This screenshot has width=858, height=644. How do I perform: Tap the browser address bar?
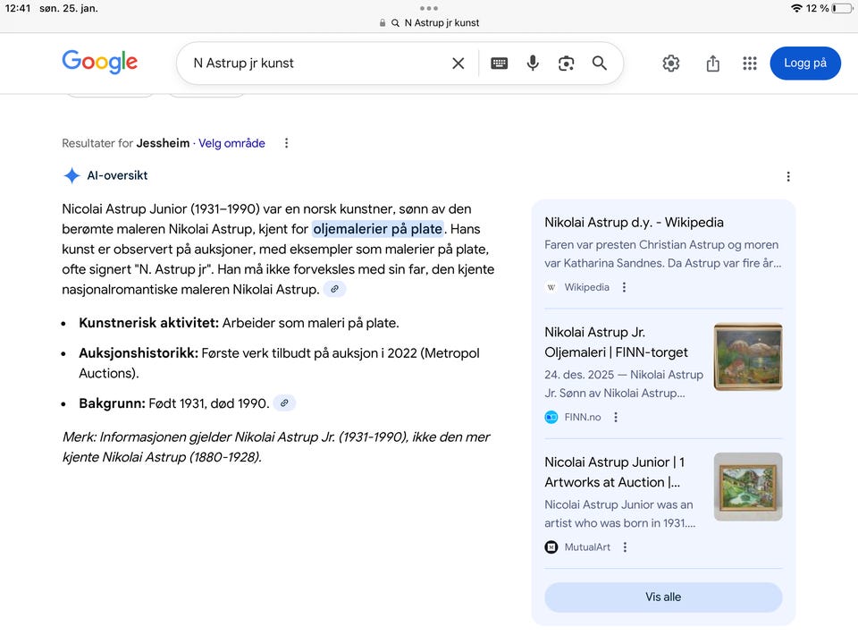coord(429,22)
